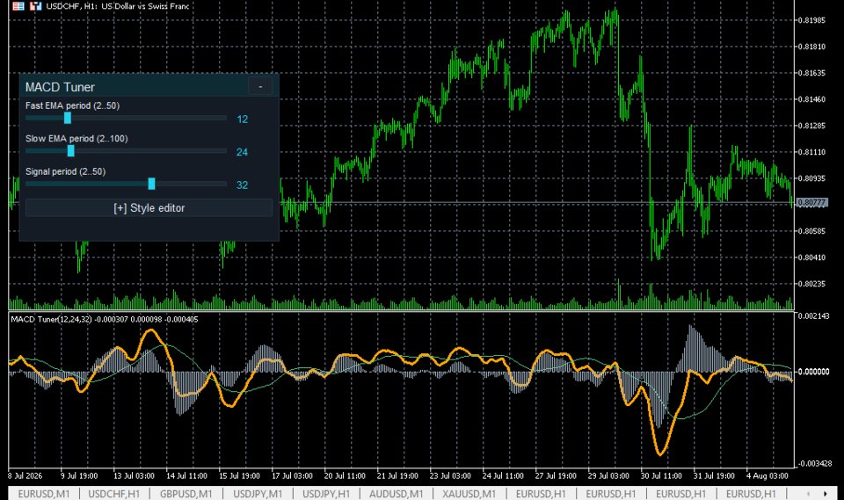Click the 30 Jul 11:00 time axis label
The height and width of the screenshot is (500, 844).
661,475
